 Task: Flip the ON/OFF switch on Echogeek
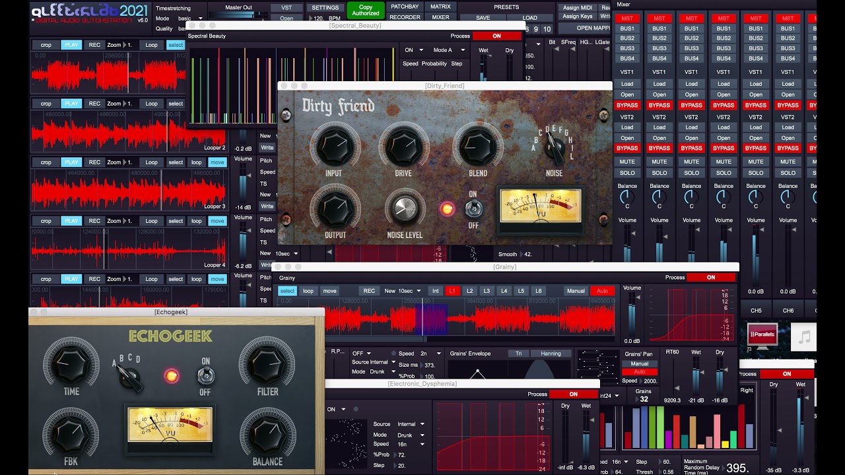tap(205, 376)
